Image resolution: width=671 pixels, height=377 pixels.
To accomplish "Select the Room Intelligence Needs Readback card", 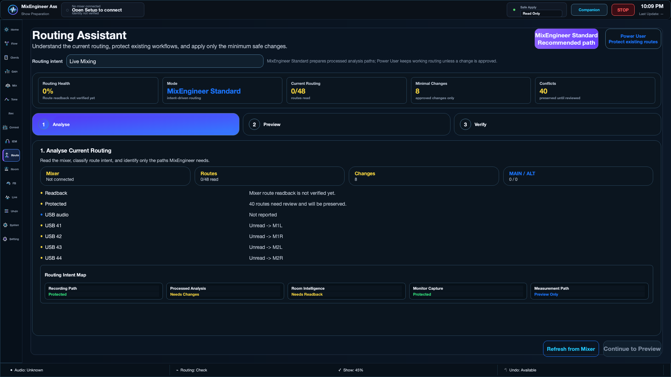I will [346, 291].
